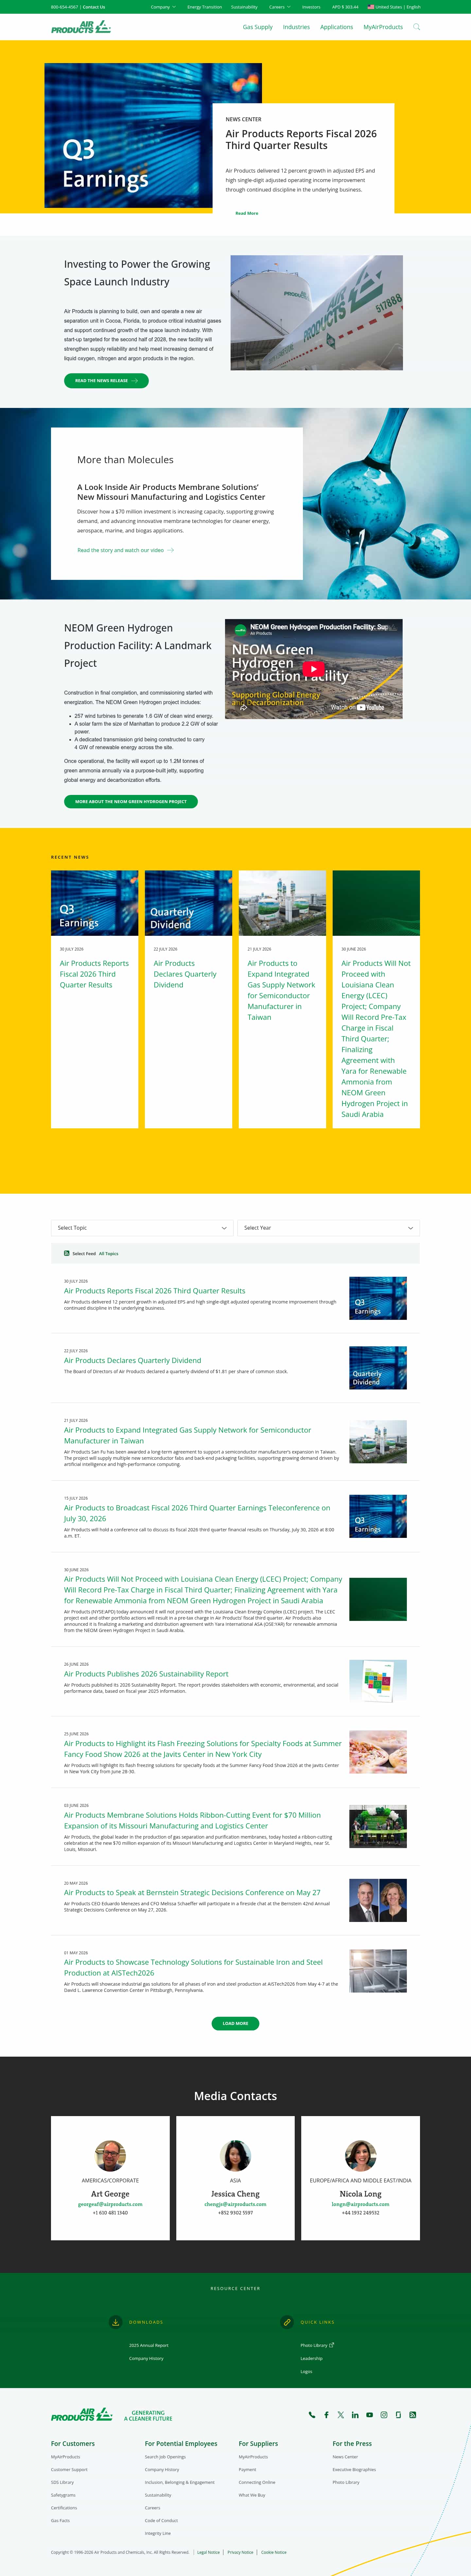Email Jessica Cheng at chengjc@airproducts.com
This screenshot has width=471, height=2576.
(x=235, y=2204)
